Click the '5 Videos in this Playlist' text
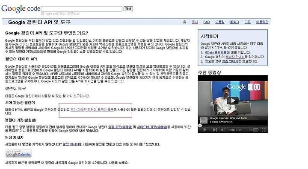 pyautogui.click(x=221, y=122)
